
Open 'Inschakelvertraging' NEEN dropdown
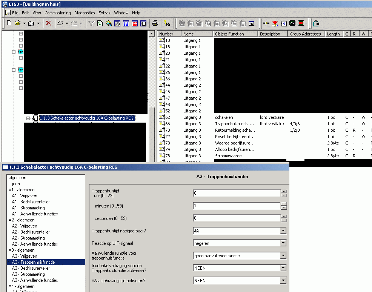point(283,268)
